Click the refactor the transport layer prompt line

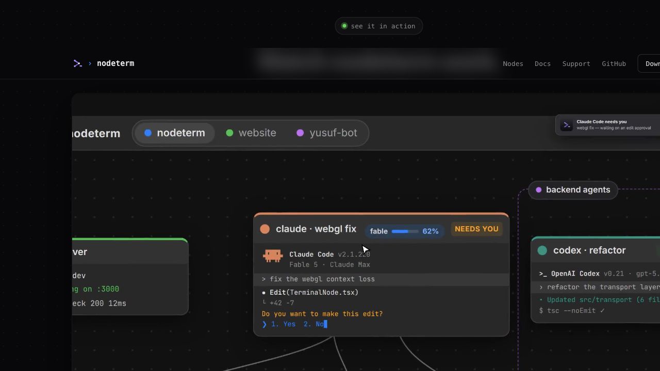coord(596,287)
